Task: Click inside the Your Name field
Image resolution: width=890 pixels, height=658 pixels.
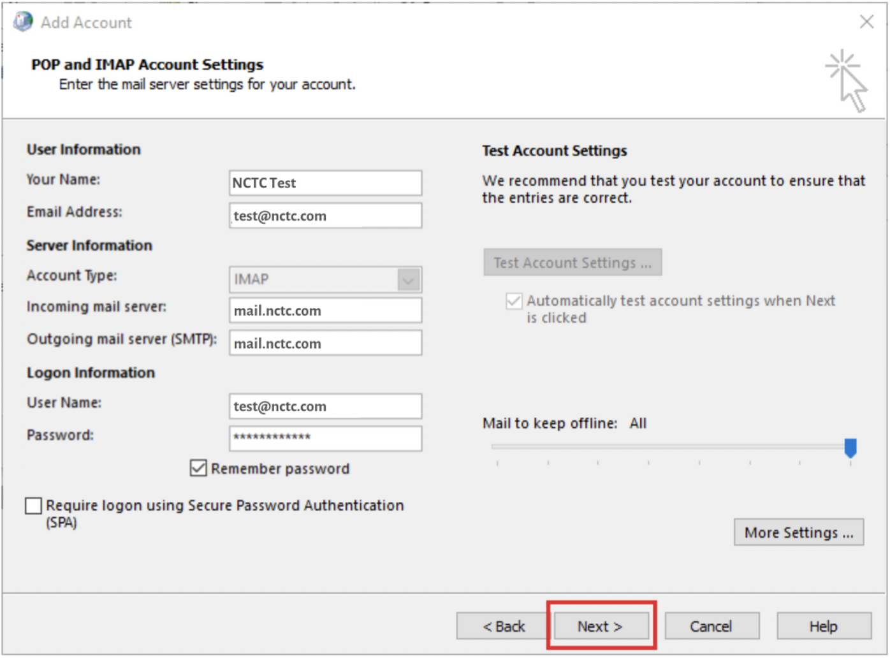Action: pyautogui.click(x=325, y=183)
